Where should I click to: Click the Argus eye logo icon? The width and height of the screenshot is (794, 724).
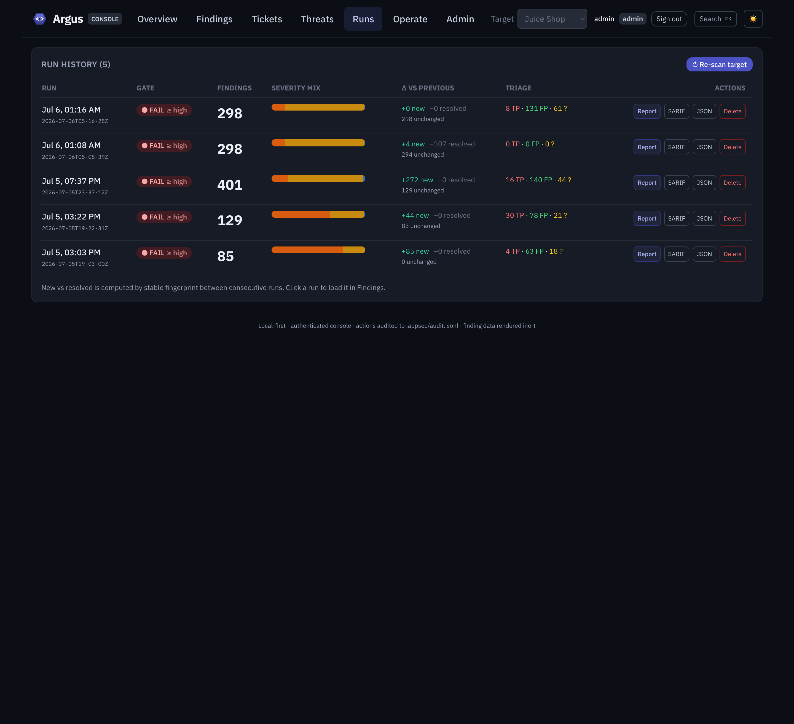pos(39,19)
